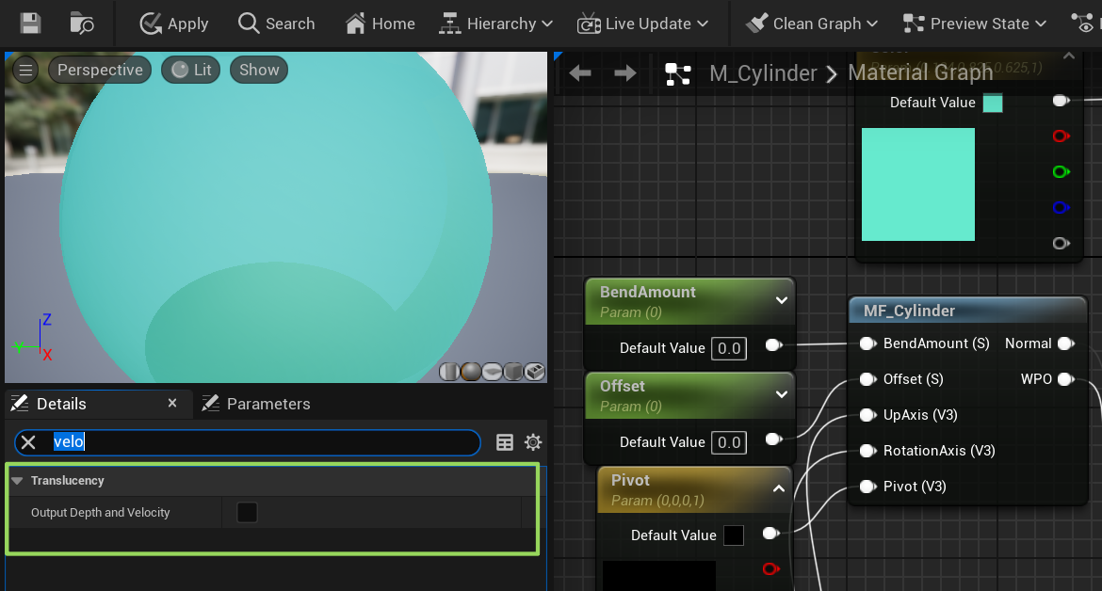
Task: Click the Pivot node red output pin
Action: pos(770,568)
